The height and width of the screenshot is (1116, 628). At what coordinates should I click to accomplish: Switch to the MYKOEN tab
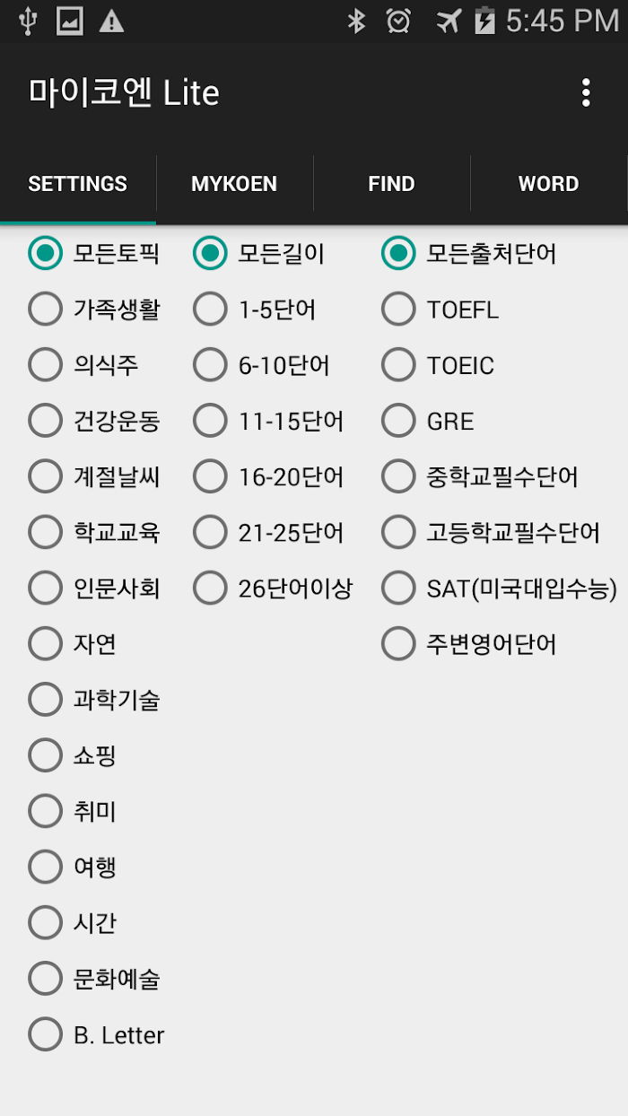click(234, 184)
